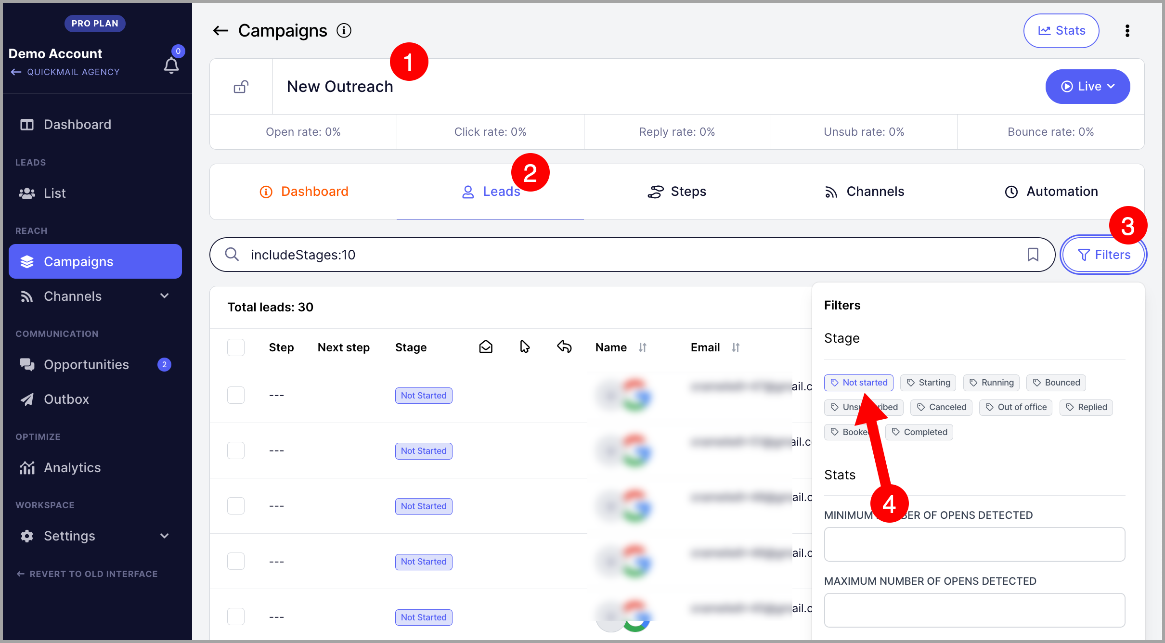Image resolution: width=1165 pixels, height=643 pixels.
Task: Check the first lead row checkbox
Action: coord(236,395)
